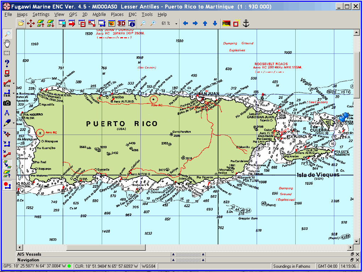Screen dimensions: 363x272
Task: Select the magnifier zoom tool in sidebar
Action: coord(7,34)
